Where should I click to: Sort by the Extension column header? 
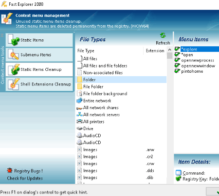155,51
